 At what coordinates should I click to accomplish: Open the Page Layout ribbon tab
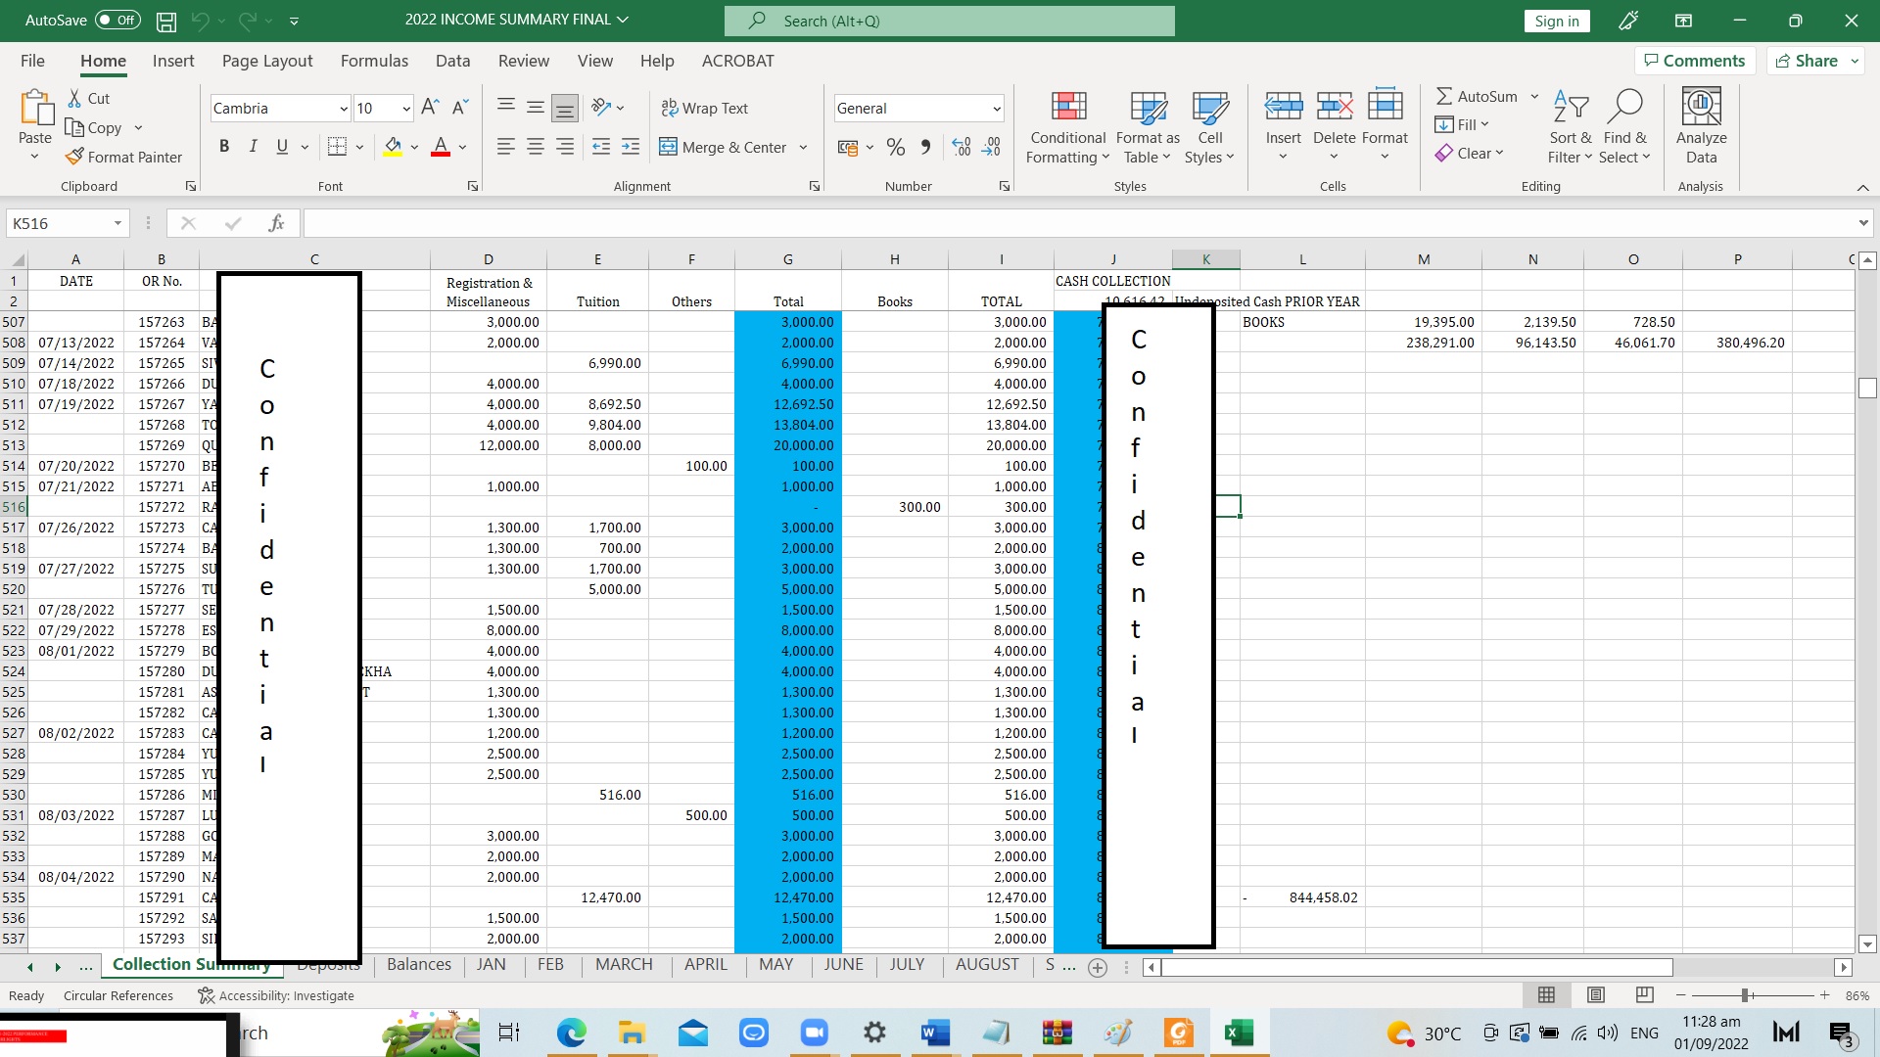[266, 61]
